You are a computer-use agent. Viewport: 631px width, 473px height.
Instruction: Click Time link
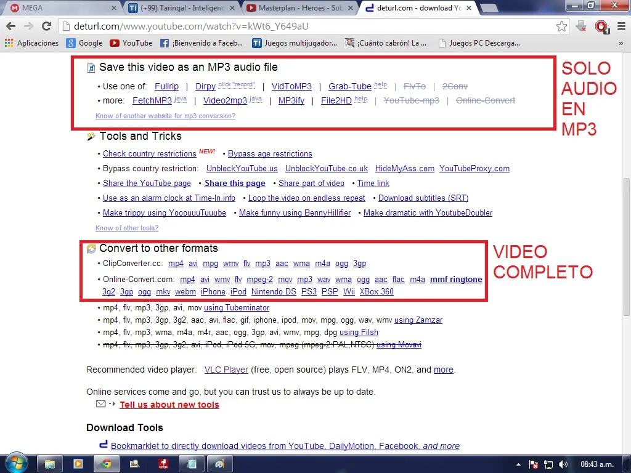373,184
